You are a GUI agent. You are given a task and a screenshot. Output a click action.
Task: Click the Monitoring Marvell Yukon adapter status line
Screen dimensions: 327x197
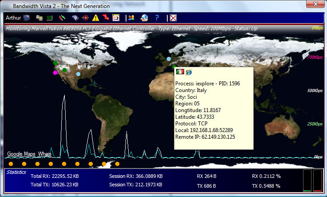[131, 28]
